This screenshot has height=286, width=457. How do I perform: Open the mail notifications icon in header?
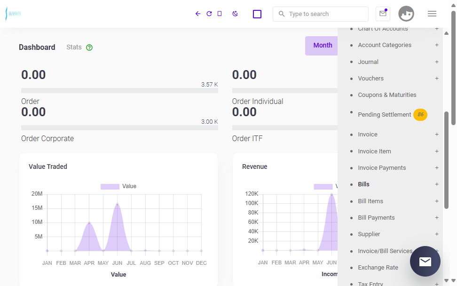383,14
